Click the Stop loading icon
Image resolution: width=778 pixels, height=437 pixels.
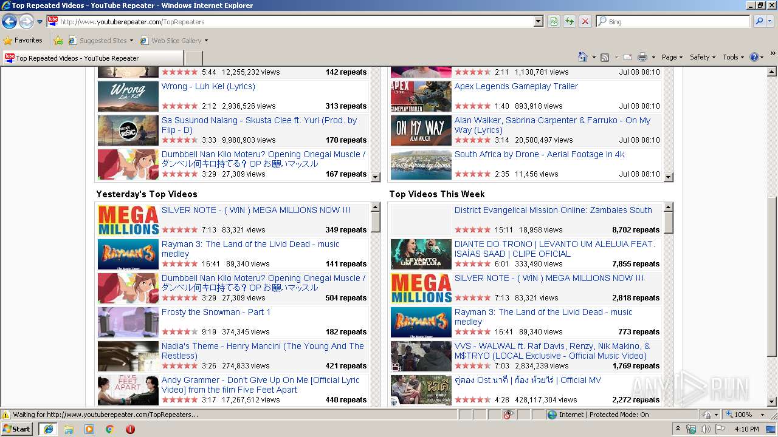[x=585, y=21]
